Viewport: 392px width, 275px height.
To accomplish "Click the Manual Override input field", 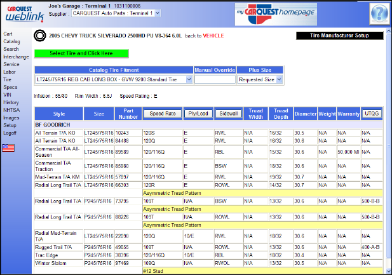I will [x=215, y=79].
